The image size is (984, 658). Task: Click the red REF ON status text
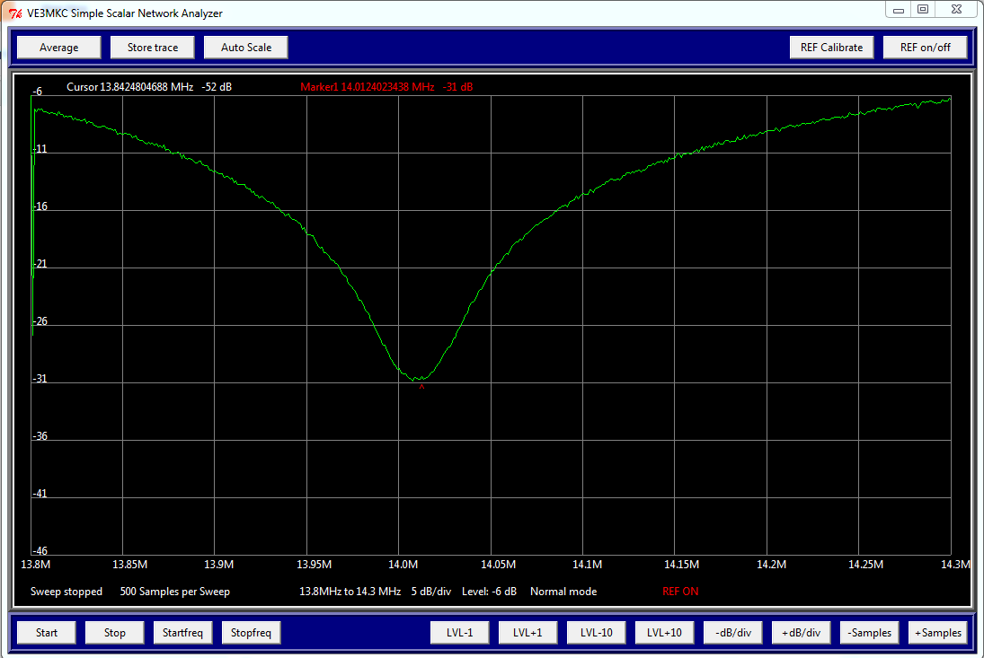(x=678, y=592)
